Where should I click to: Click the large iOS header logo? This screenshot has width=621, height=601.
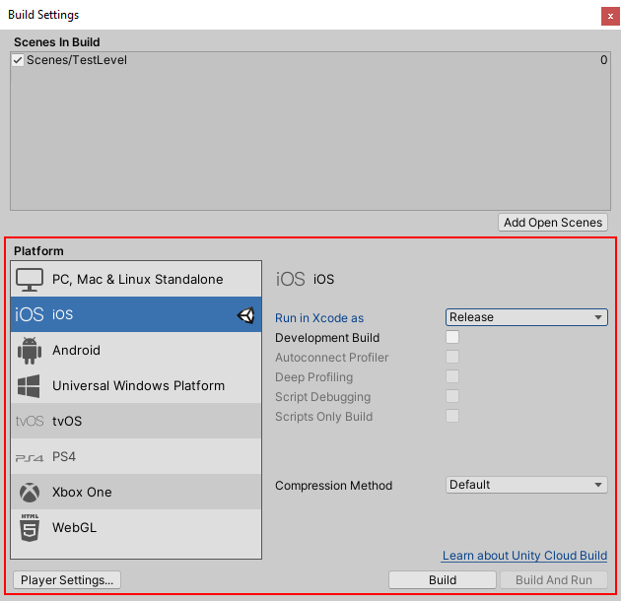pyautogui.click(x=291, y=279)
